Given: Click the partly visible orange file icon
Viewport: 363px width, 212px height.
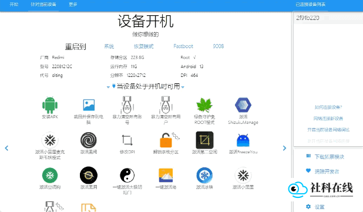Looking at the screenshot, I should (89, 208).
